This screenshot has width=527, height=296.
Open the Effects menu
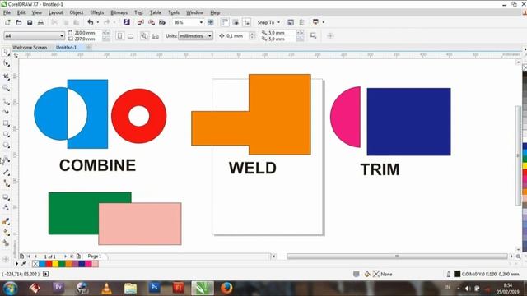tap(97, 12)
